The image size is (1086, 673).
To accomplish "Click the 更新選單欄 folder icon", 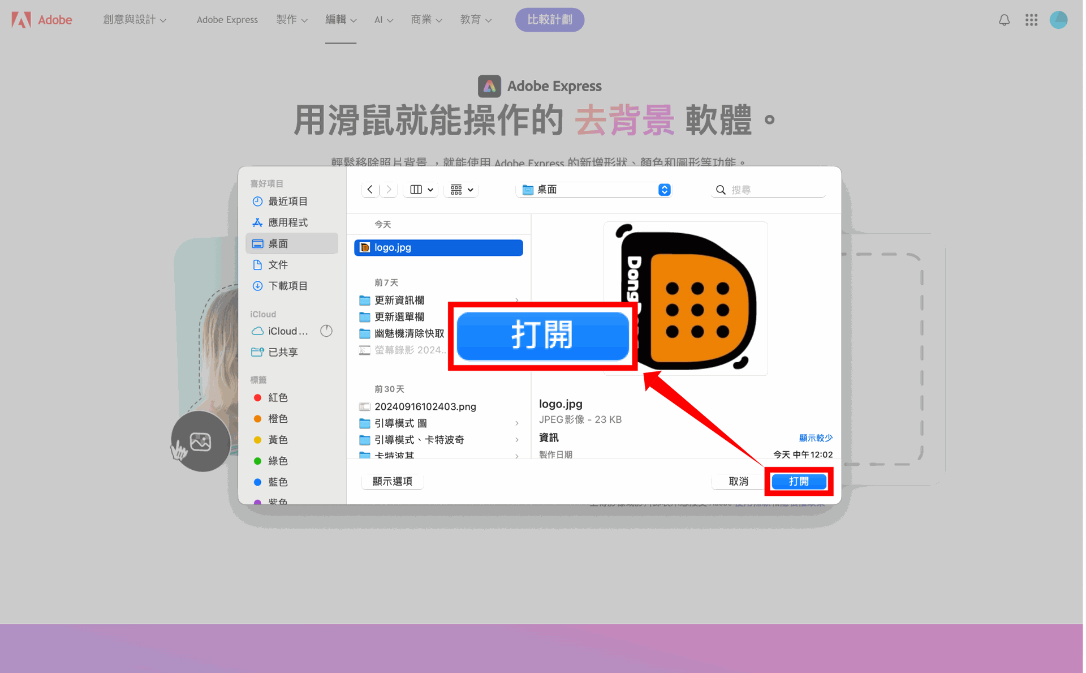I will (x=365, y=317).
